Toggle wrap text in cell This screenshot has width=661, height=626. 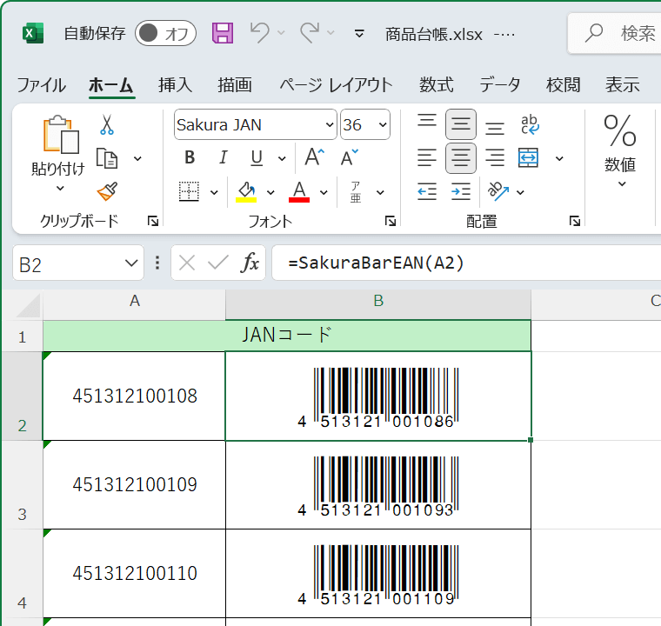[x=530, y=124]
